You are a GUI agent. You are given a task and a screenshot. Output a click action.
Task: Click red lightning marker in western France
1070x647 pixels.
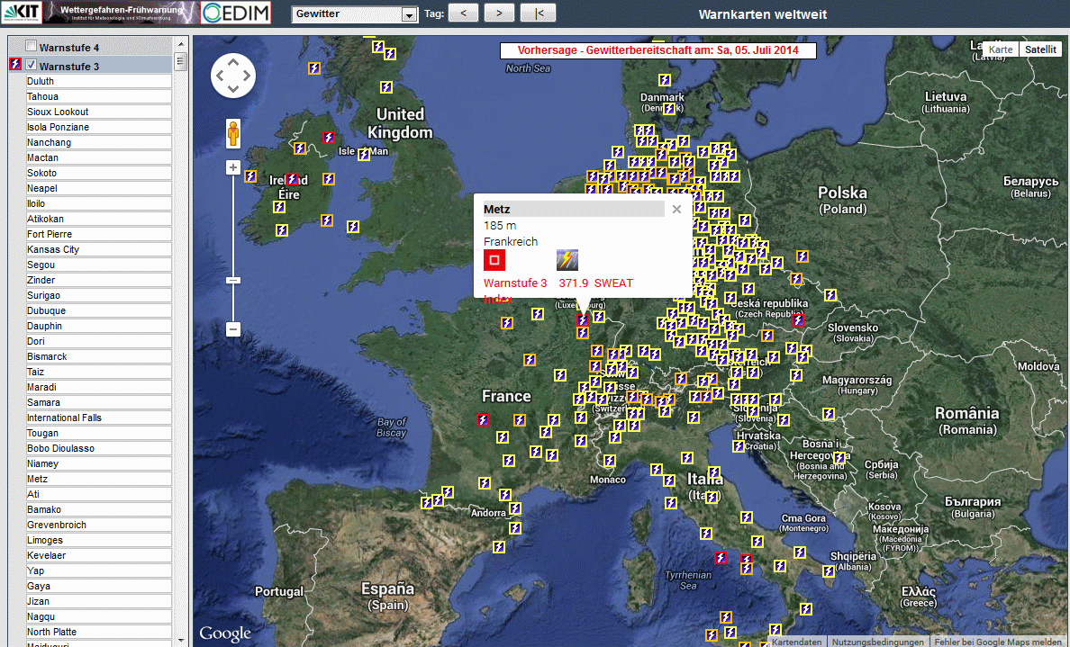(x=483, y=420)
